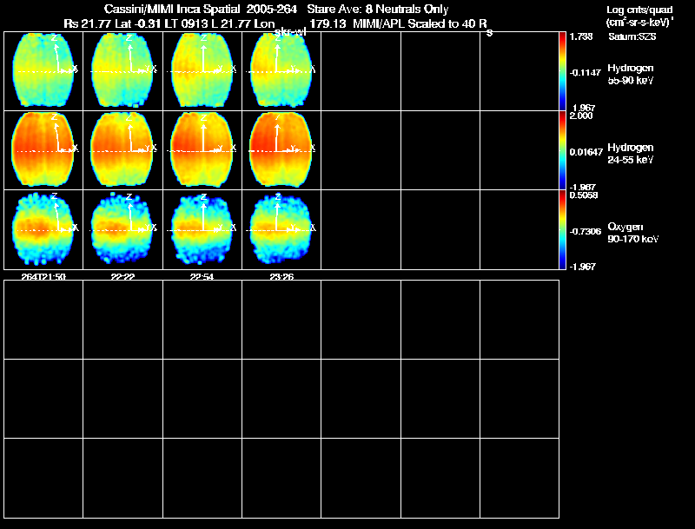The image size is (695, 529).
Task: Click the Hydrogen 24-55 keV row label
Action: (x=631, y=154)
